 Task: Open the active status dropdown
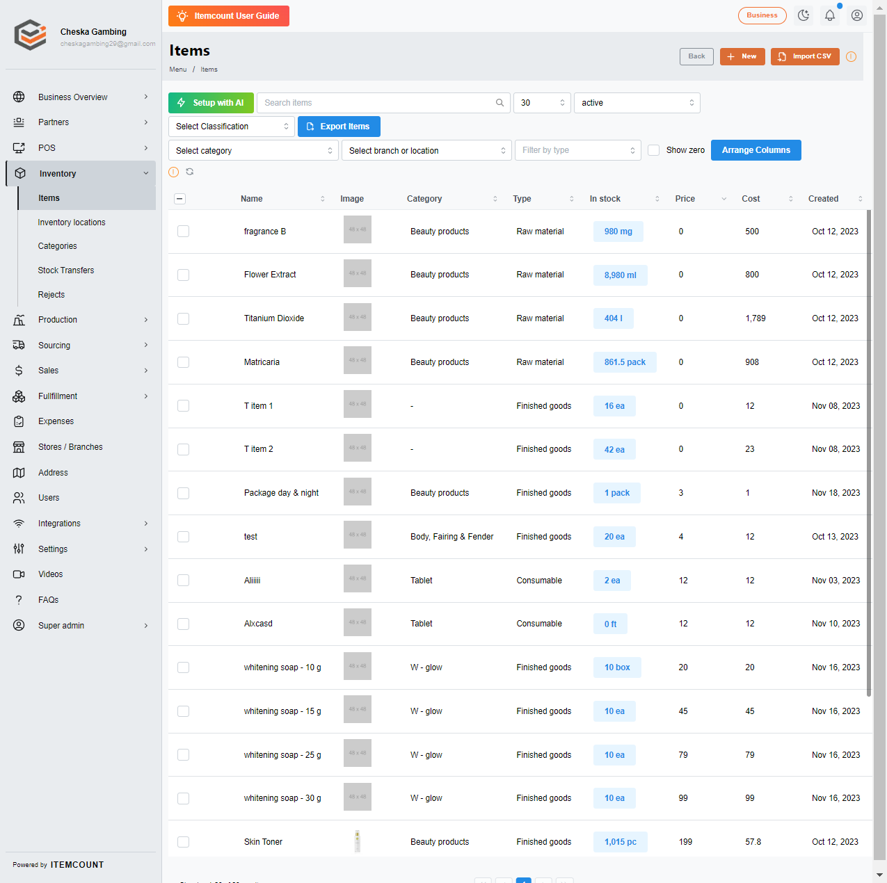tap(637, 103)
